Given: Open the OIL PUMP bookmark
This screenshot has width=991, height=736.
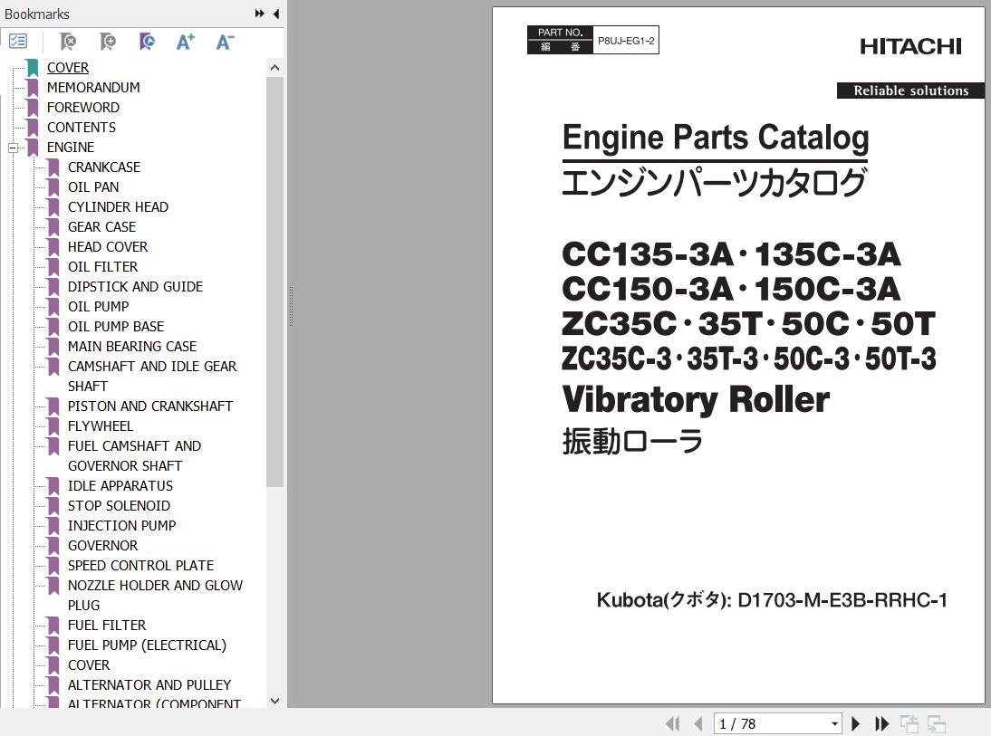Looking at the screenshot, I should 98,306.
